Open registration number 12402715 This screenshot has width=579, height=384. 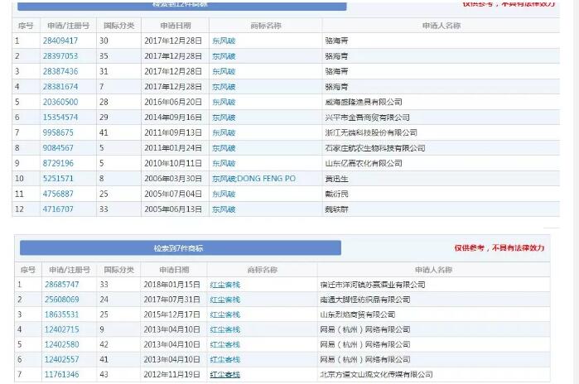[61, 329]
